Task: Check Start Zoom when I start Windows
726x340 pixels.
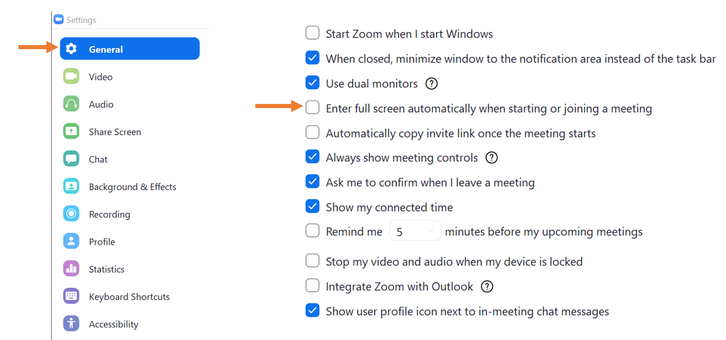Action: 312,32
